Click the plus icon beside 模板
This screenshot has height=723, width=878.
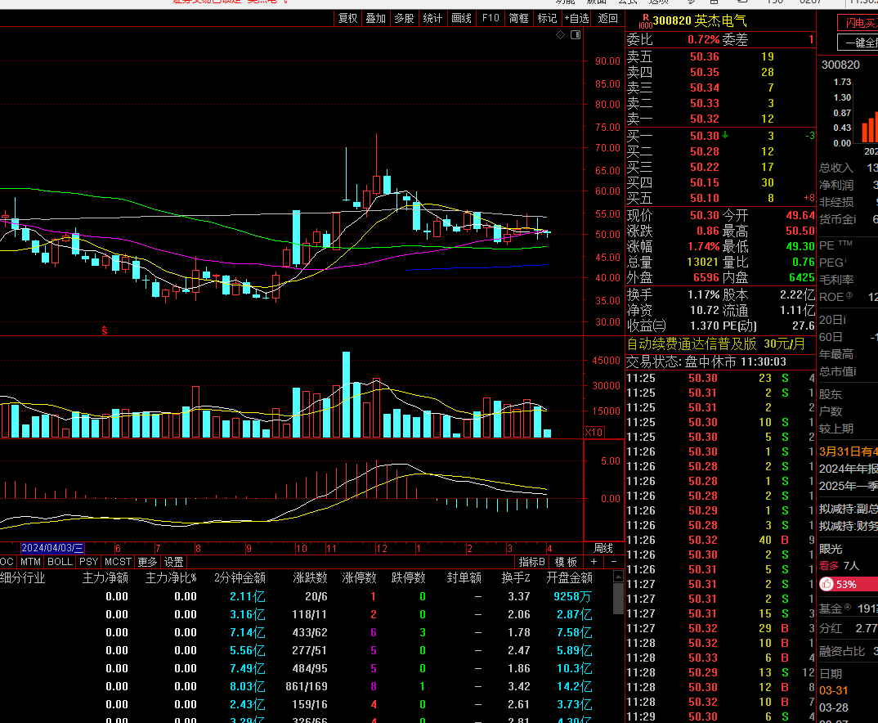594,562
